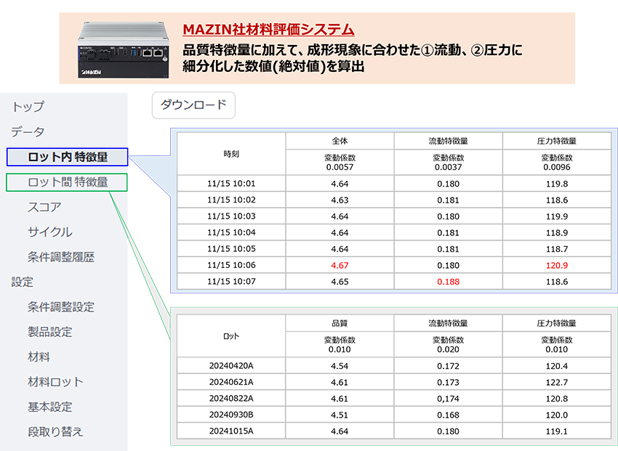Screen dimensions: 618x451
Task: Open 基本設定 in sidebar
Action: tap(49, 407)
